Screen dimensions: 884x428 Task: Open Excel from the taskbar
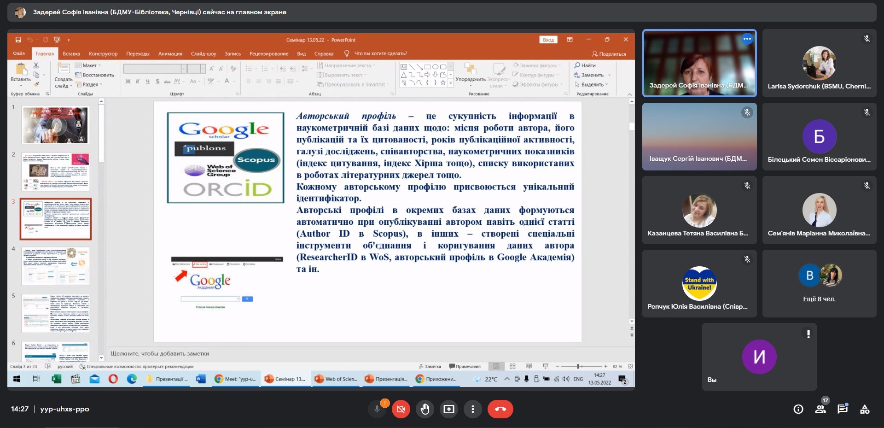[56, 379]
